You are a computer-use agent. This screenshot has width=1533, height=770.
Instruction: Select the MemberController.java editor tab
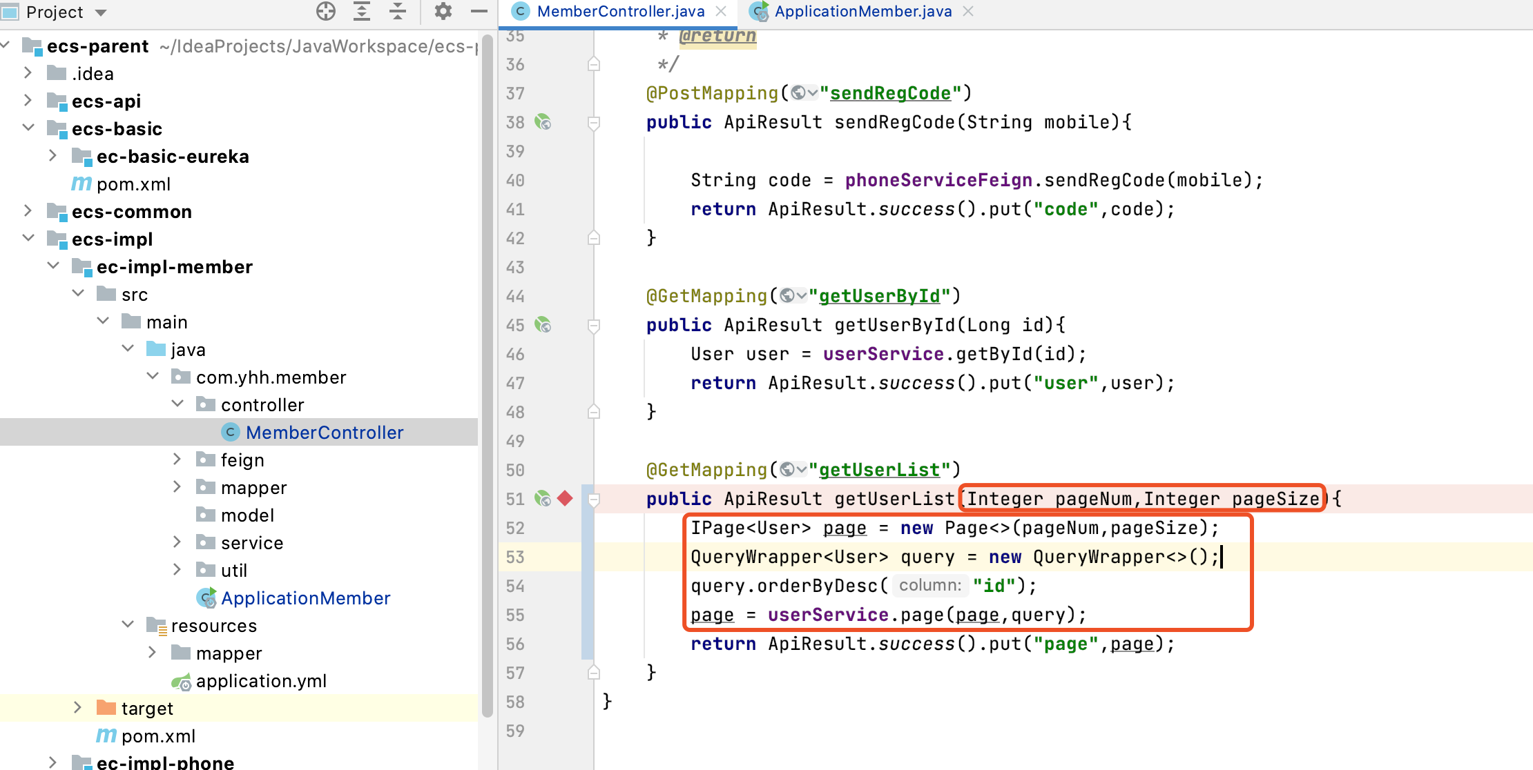click(x=620, y=11)
